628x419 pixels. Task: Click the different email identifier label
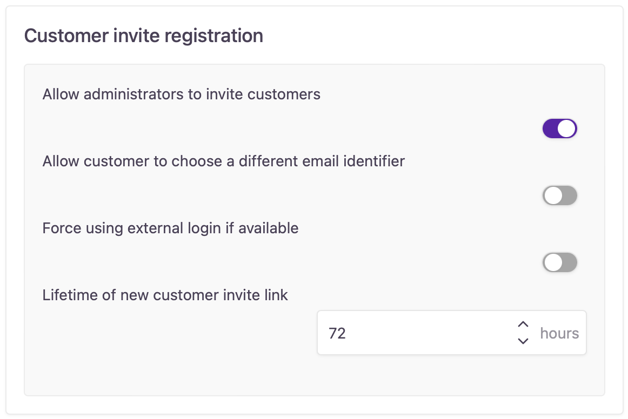[223, 161]
